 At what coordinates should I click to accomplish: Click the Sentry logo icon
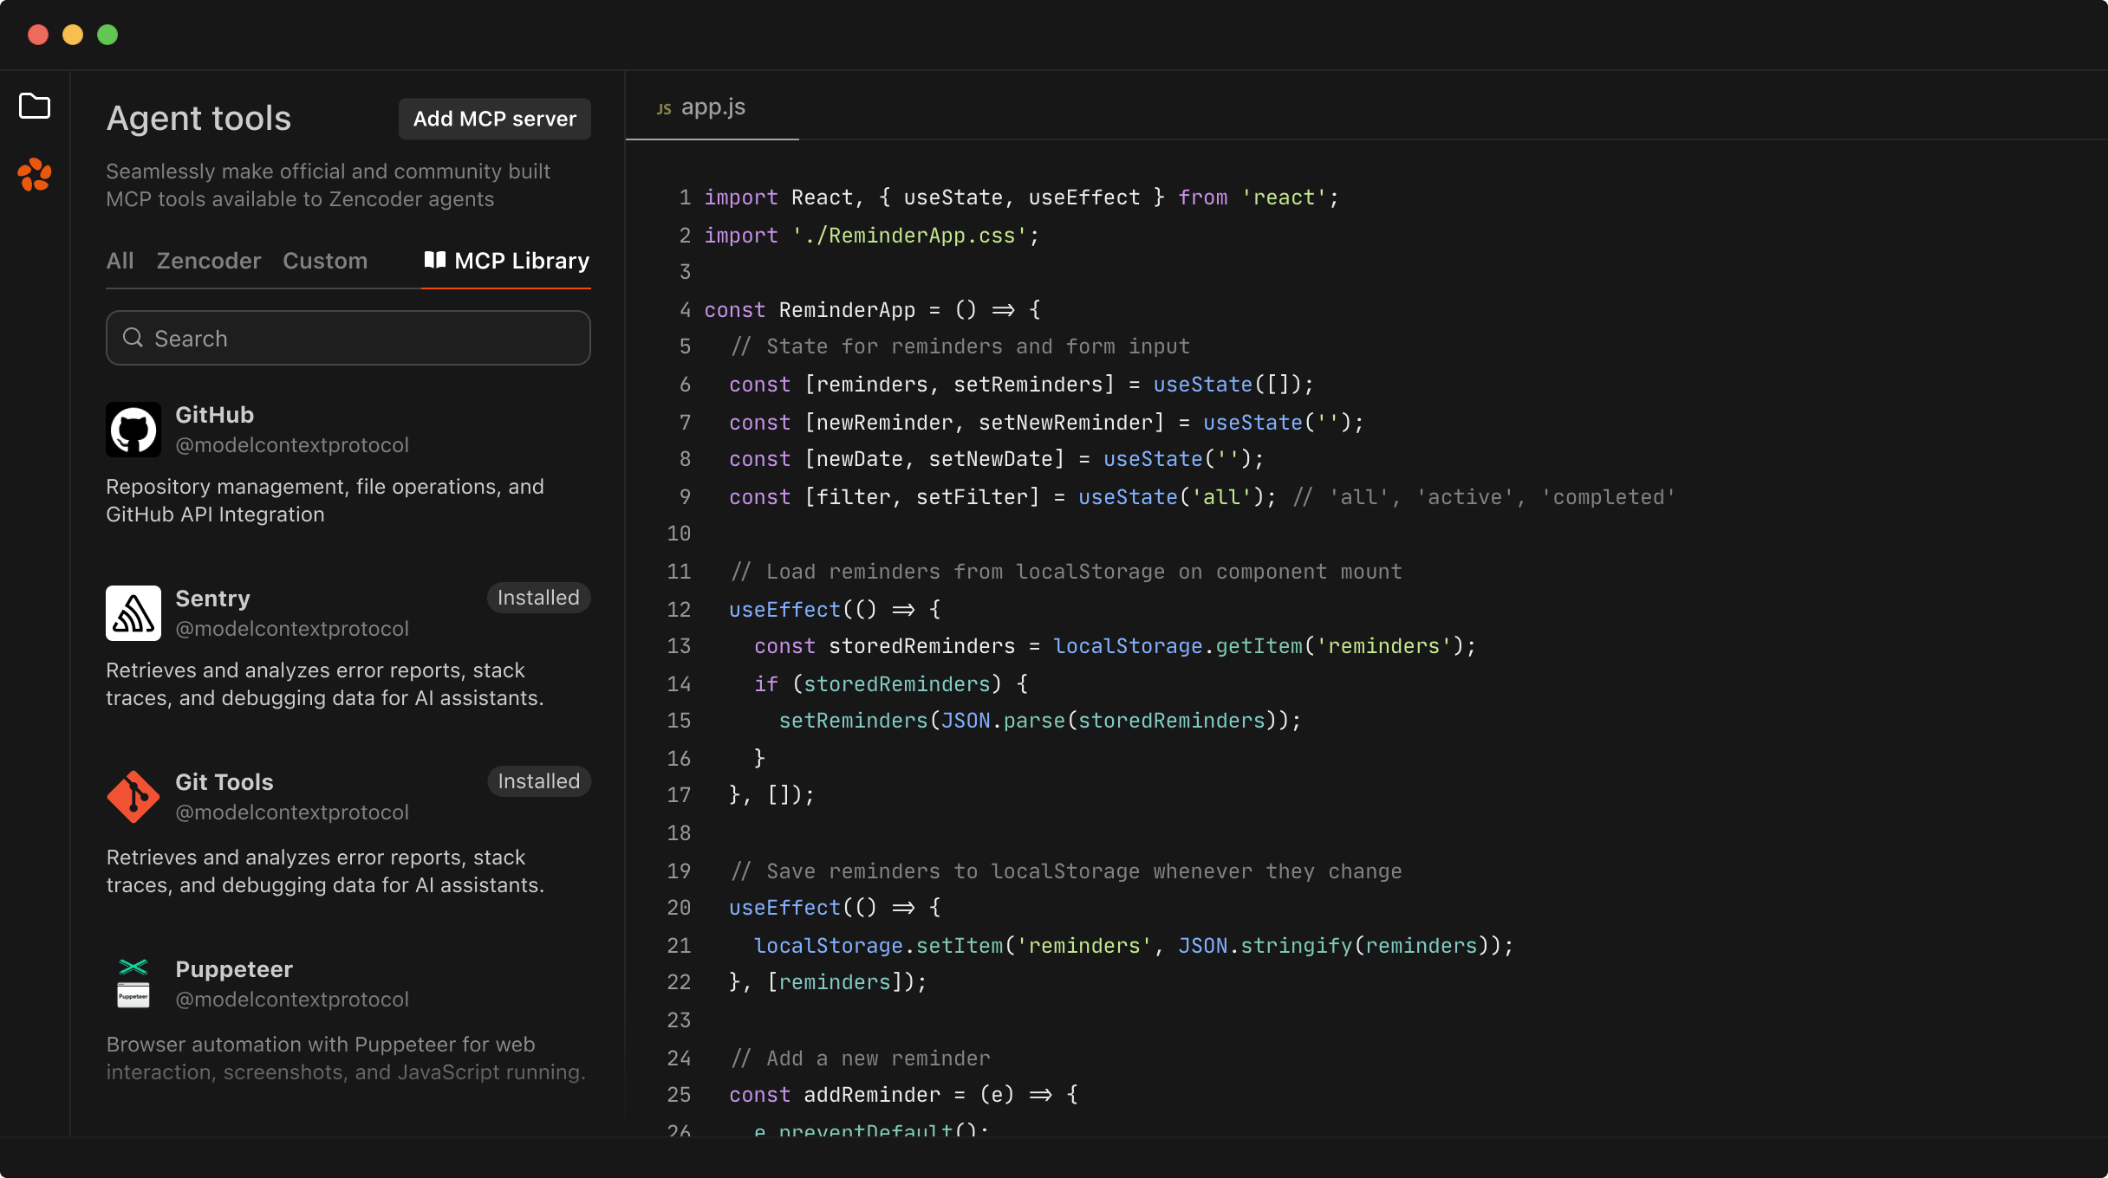(x=133, y=612)
